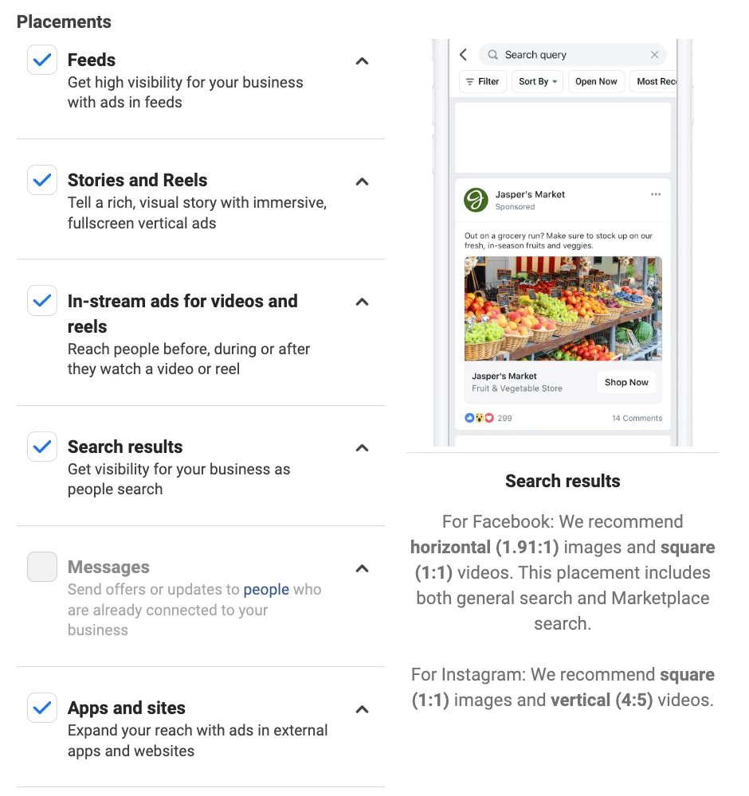Click the magnifying glass search icon

click(494, 55)
